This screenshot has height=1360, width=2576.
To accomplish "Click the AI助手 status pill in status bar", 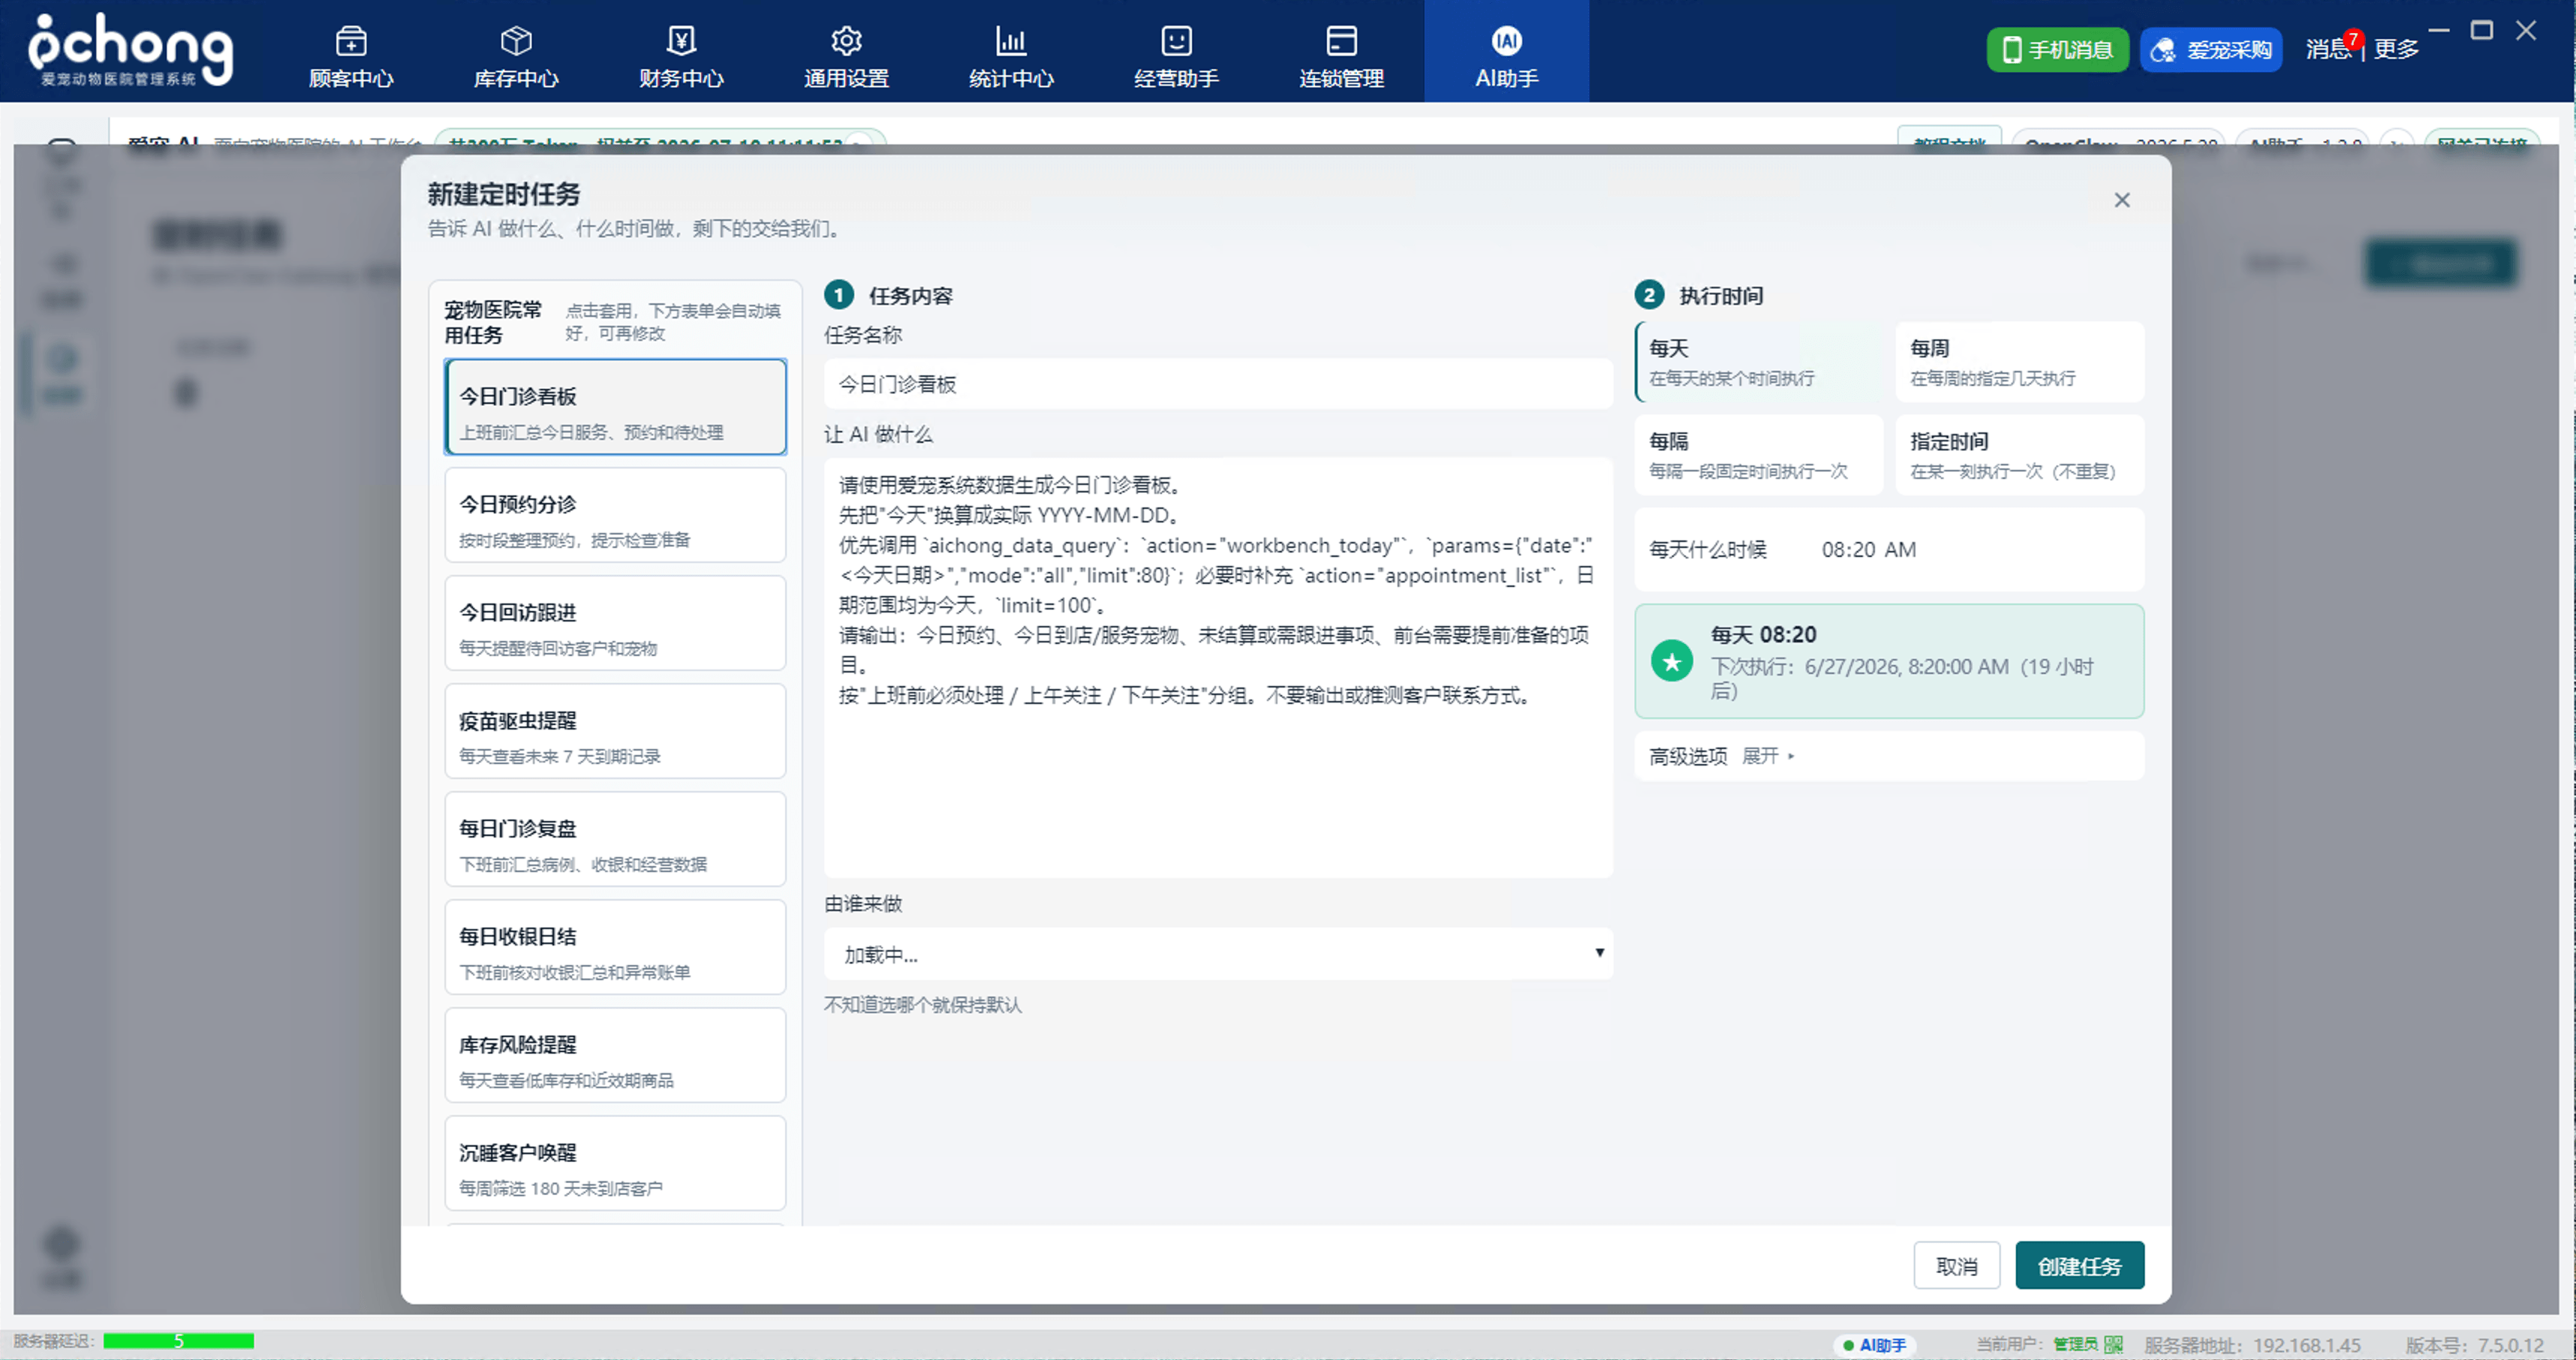I will click(1875, 1345).
